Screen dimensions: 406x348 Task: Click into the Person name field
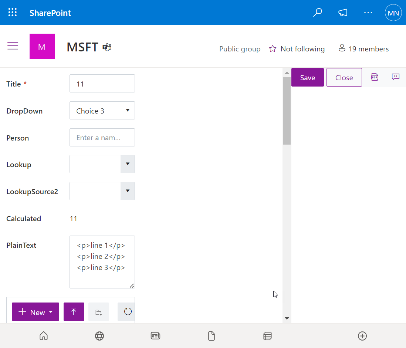102,138
